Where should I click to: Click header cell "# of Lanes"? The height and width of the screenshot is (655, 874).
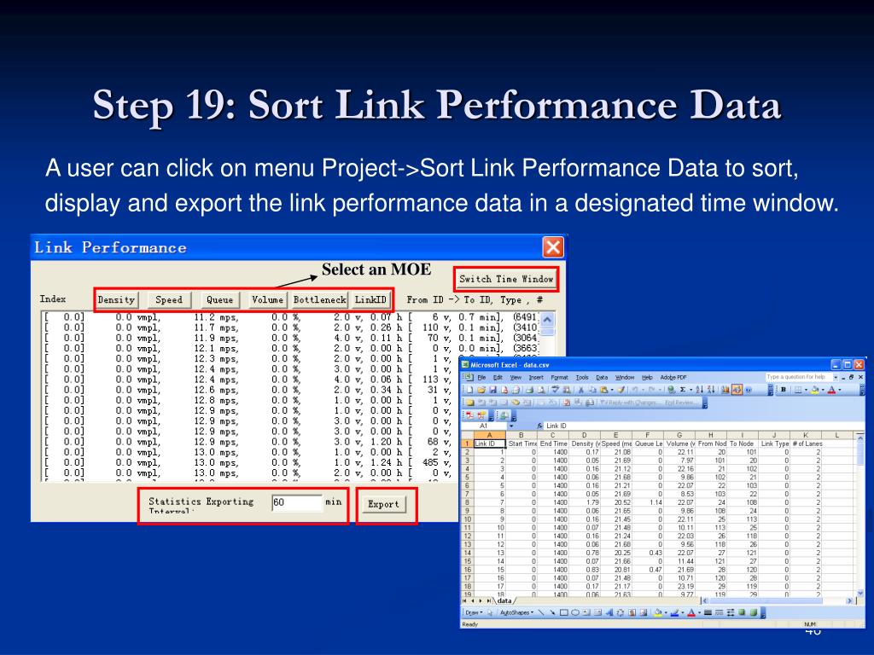[x=807, y=443]
